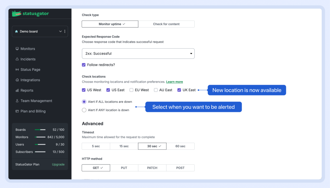Open the three-dot menu beside Demo board
330x188 pixels.
click(65, 31)
